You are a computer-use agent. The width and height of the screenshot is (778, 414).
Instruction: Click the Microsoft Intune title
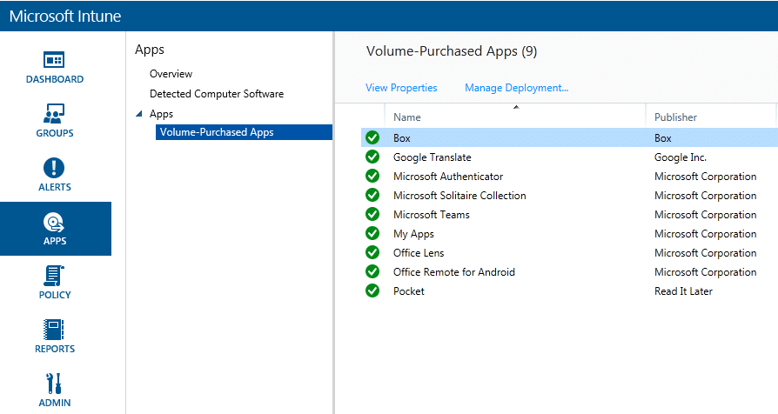pos(65,16)
